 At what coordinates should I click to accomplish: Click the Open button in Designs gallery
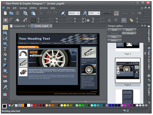coord(114,30)
